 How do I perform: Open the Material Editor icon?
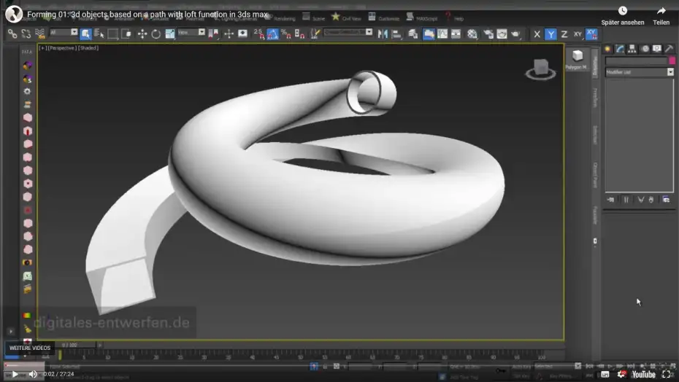tap(472, 34)
